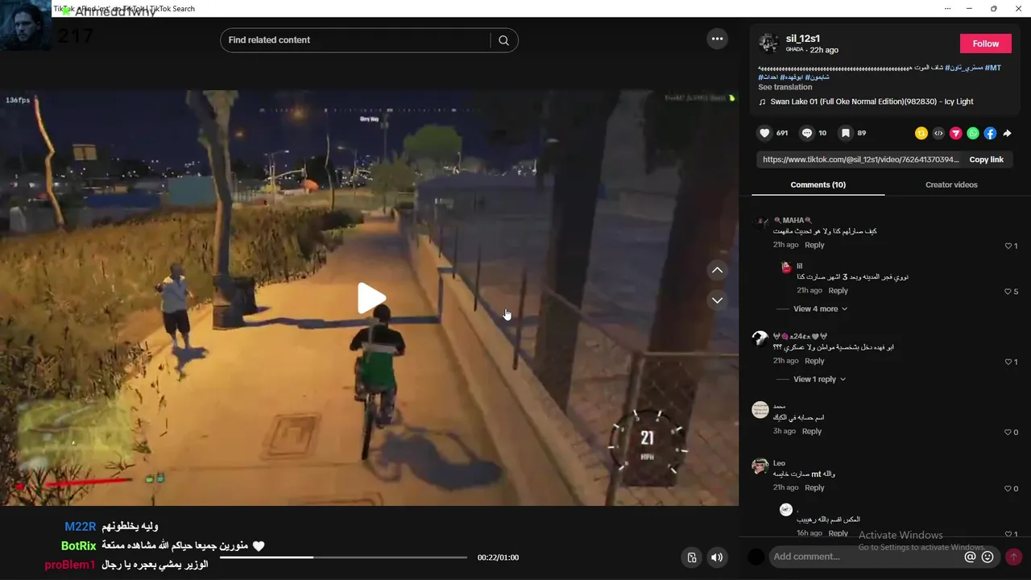Like lil's reply comment
The height and width of the screenshot is (580, 1031).
pyautogui.click(x=1008, y=292)
